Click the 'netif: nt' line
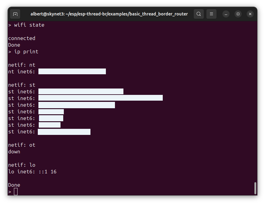Image resolution: width=265 pixels, height=204 pixels. pyautogui.click(x=21, y=65)
